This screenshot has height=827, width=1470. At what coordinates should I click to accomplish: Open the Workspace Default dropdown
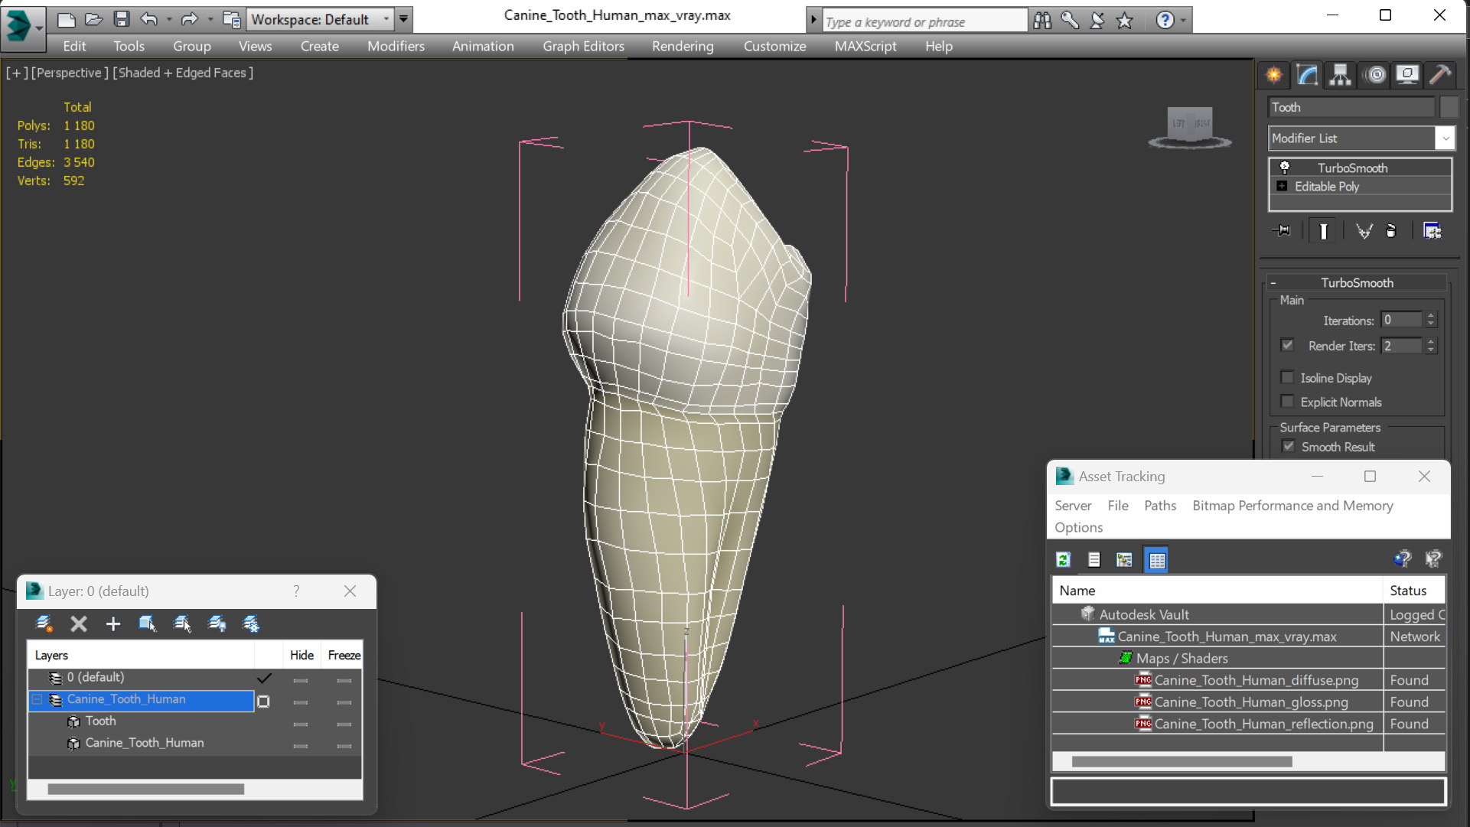[x=386, y=19]
